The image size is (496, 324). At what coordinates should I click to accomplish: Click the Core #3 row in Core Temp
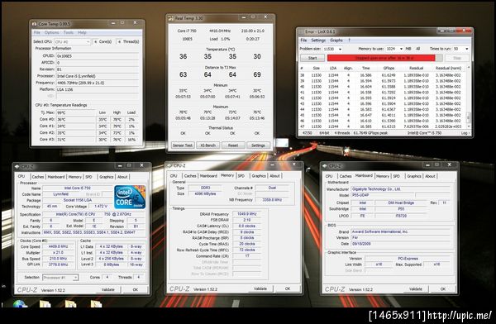(x=88, y=139)
